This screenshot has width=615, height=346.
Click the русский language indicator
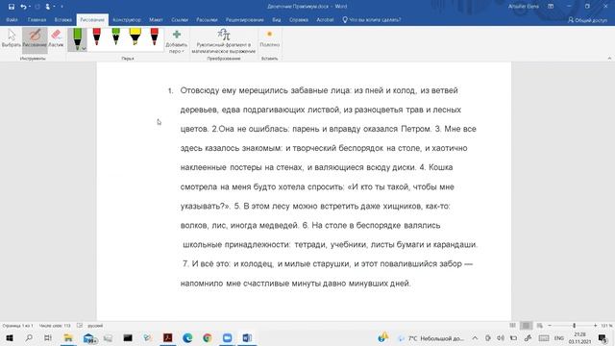click(x=95, y=326)
